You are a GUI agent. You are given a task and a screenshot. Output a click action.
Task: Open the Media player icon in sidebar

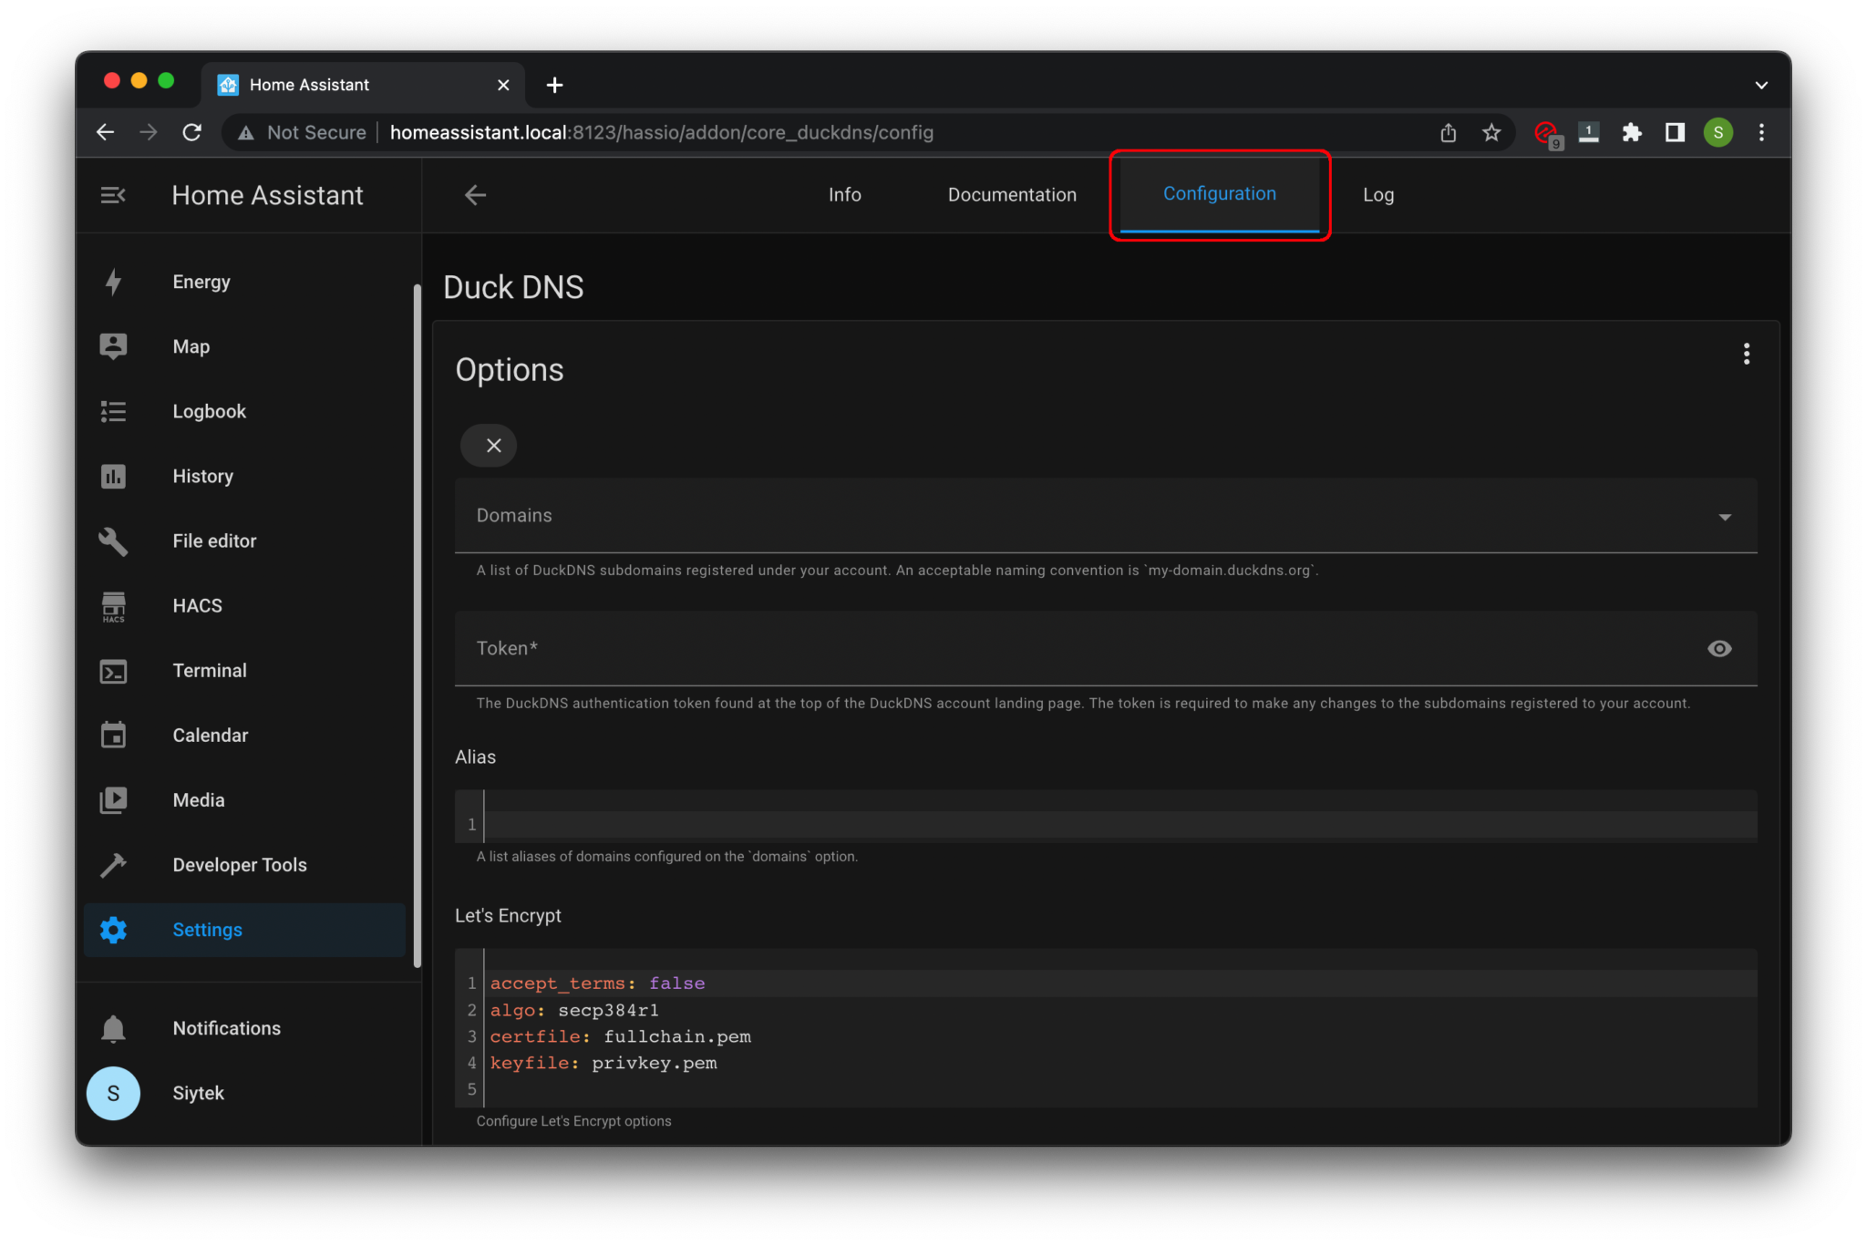(x=113, y=800)
